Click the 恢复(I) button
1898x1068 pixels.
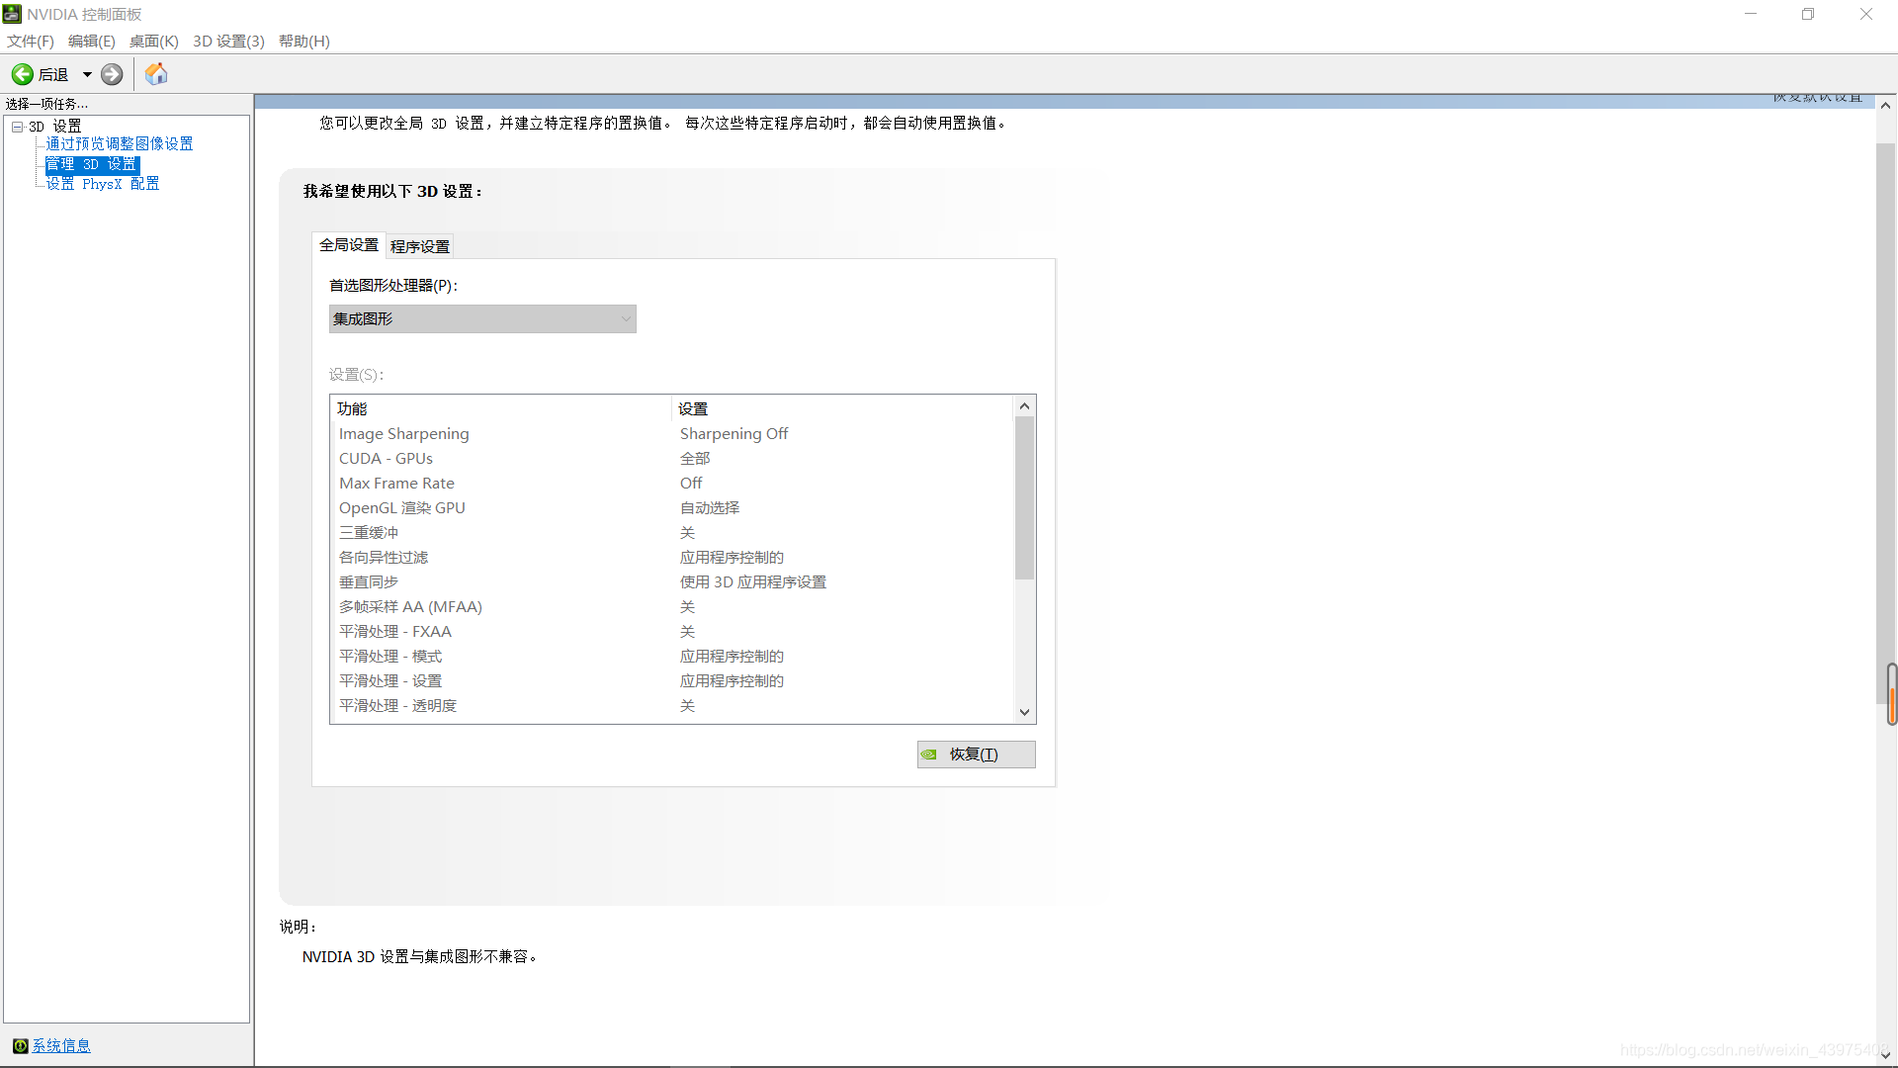tap(976, 755)
